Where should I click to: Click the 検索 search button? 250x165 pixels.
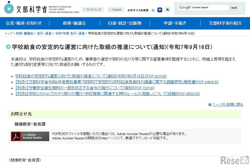coord(234,8)
